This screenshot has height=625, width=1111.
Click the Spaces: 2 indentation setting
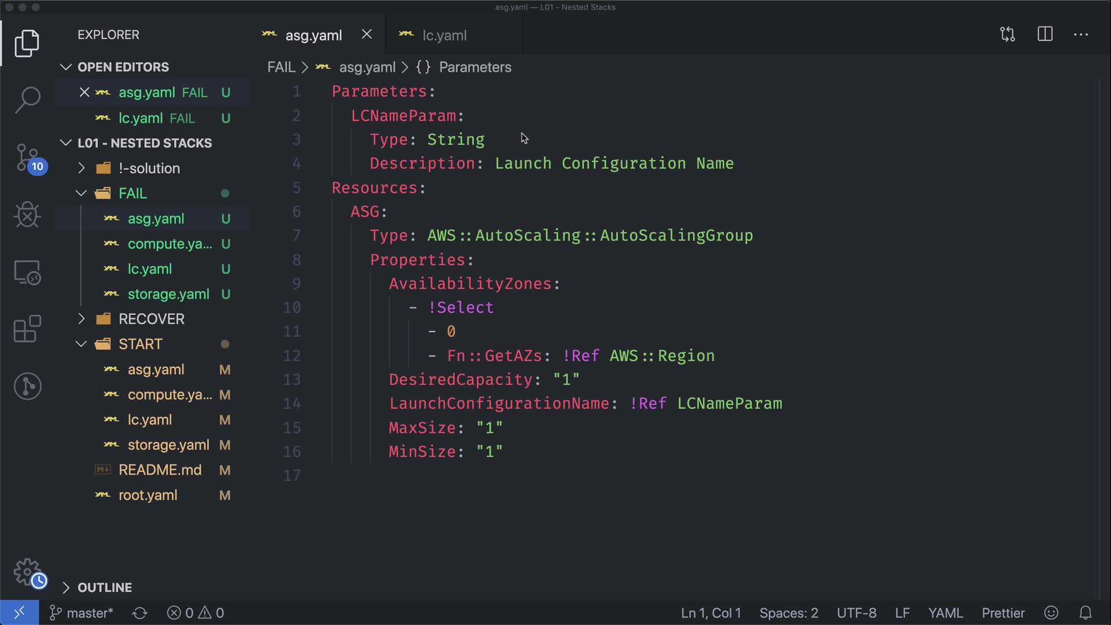tap(789, 613)
